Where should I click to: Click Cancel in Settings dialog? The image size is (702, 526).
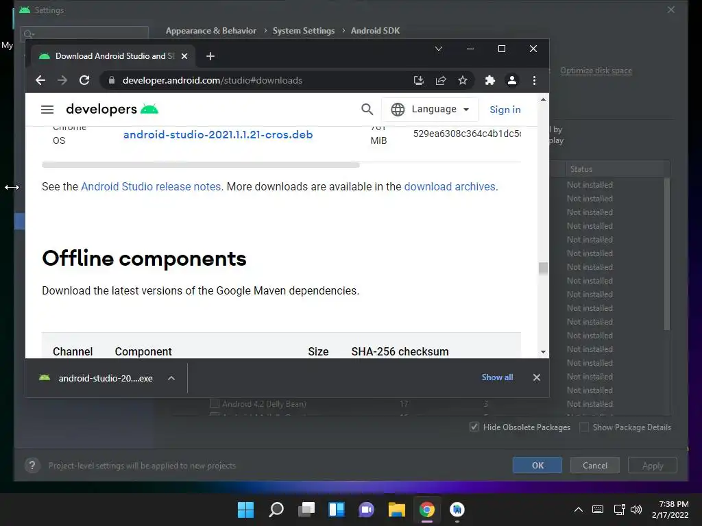tap(595, 465)
